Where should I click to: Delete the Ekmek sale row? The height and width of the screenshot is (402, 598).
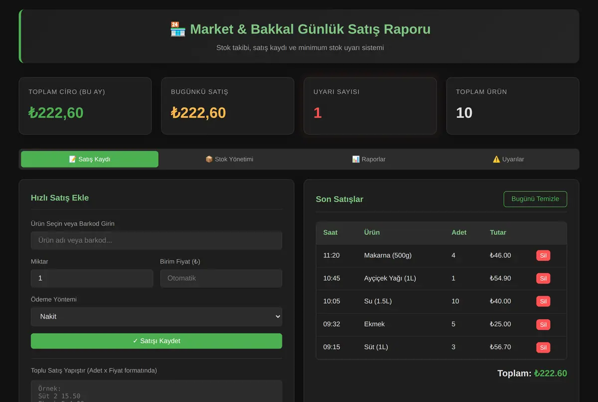click(543, 325)
